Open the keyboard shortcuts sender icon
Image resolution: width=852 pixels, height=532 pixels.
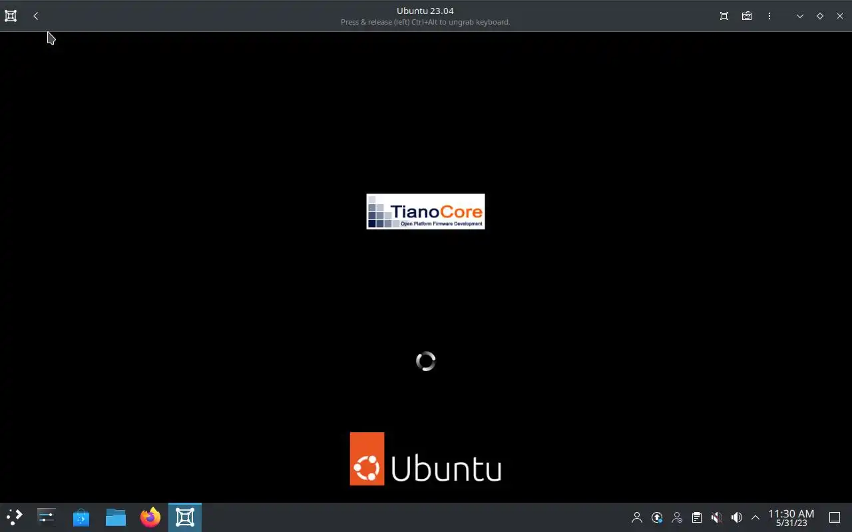747,16
